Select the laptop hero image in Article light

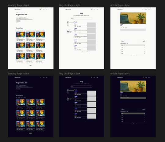click(x=133, y=18)
